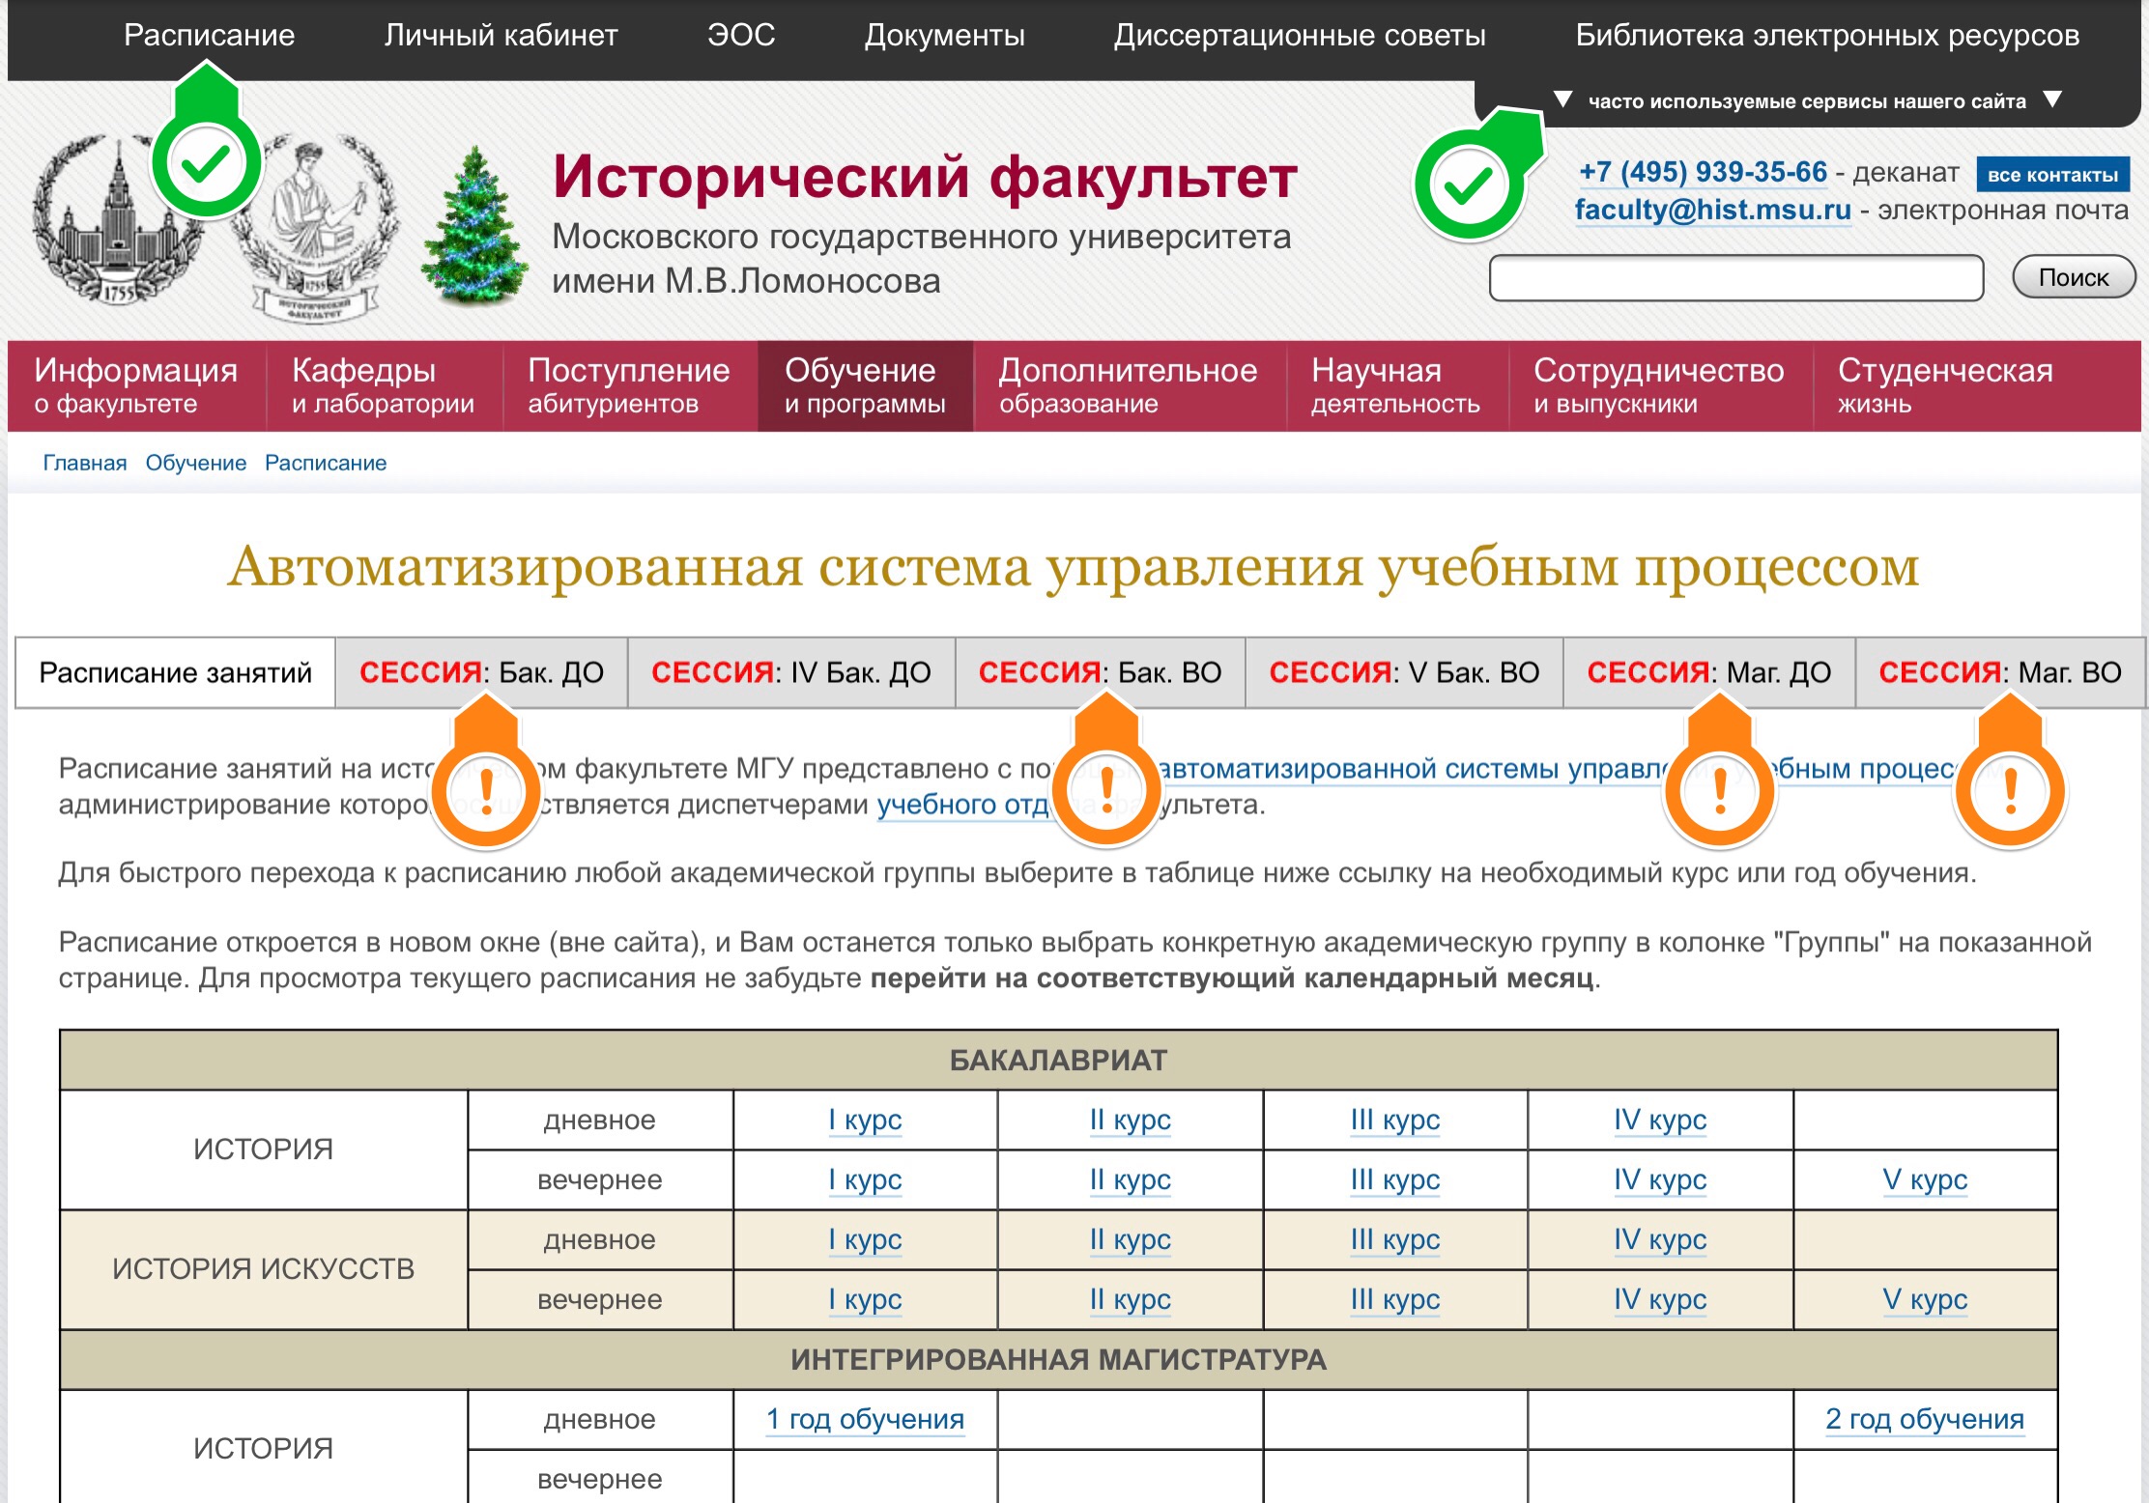This screenshot has width=2149, height=1503.
Task: Open Сотрудничество и выпускники menu
Action: tap(1659, 385)
